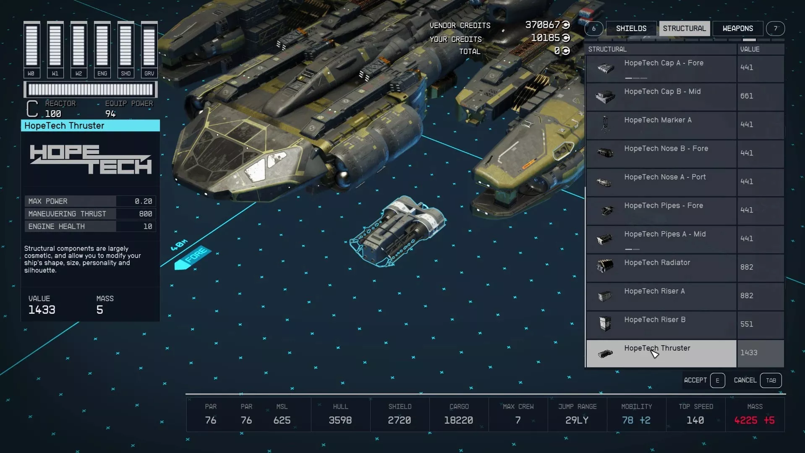Click the HopeTech Thruster title bar

pyautogui.click(x=90, y=126)
